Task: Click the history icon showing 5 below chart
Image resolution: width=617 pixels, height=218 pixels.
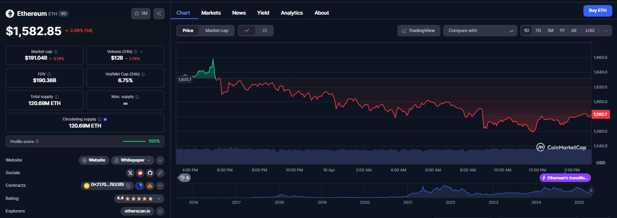Action: click(184, 178)
